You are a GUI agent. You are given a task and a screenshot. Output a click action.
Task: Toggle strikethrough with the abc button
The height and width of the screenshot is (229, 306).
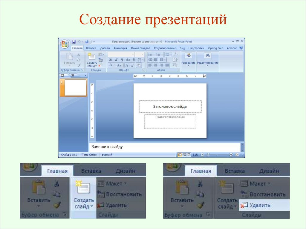coord(128,60)
